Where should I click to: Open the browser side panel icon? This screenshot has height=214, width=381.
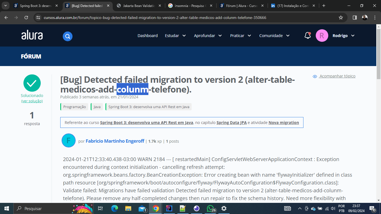355,18
